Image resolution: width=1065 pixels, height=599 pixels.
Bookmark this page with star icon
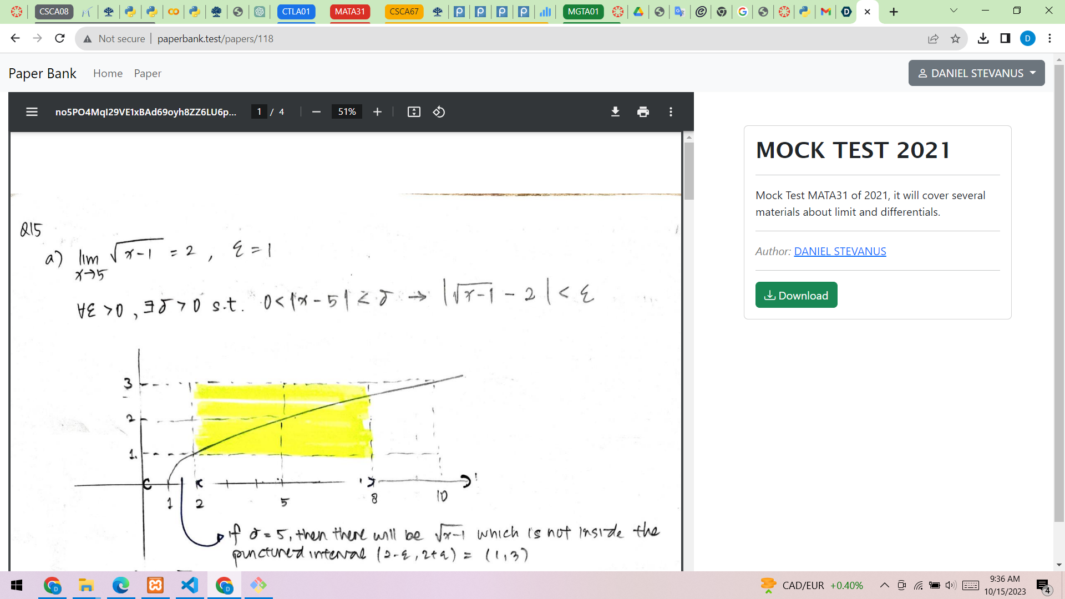pyautogui.click(x=955, y=39)
